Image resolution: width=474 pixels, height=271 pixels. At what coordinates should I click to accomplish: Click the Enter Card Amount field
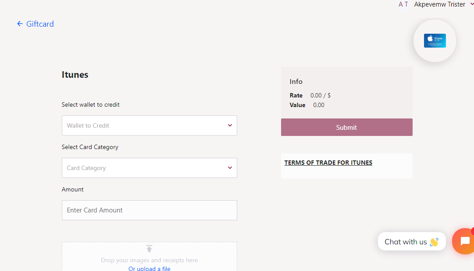pyautogui.click(x=150, y=210)
